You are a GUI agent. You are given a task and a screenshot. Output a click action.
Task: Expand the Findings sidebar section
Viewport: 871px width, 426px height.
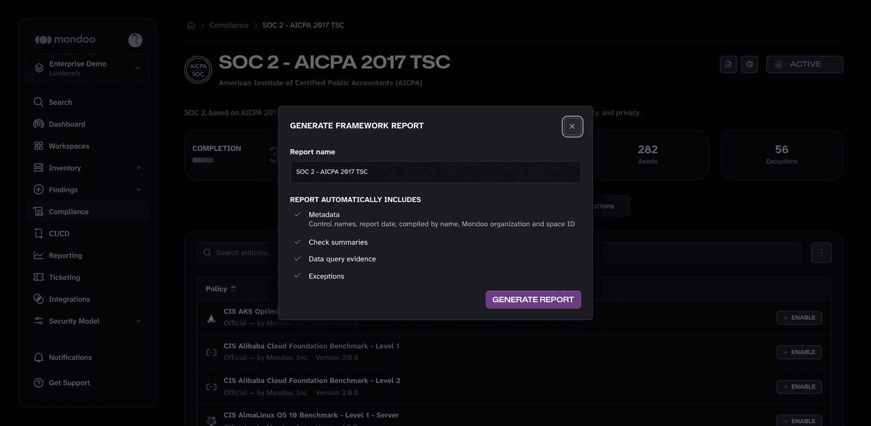coord(87,190)
